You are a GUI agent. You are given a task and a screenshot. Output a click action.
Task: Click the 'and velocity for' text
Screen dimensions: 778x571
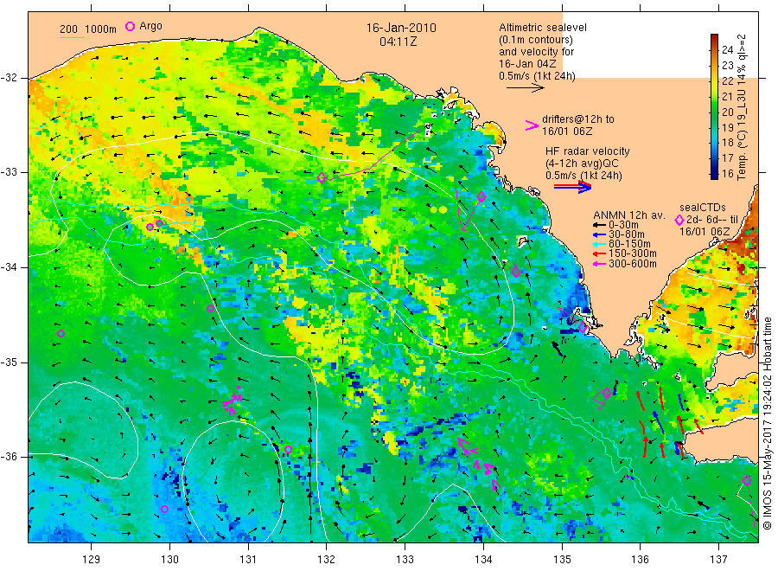536,52
